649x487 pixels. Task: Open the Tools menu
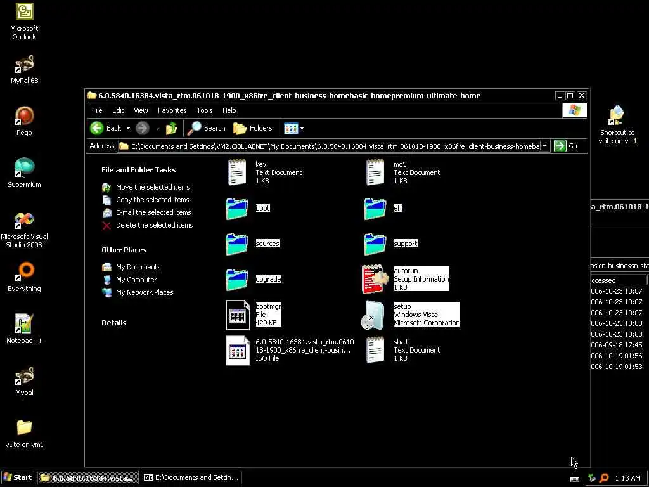(205, 110)
